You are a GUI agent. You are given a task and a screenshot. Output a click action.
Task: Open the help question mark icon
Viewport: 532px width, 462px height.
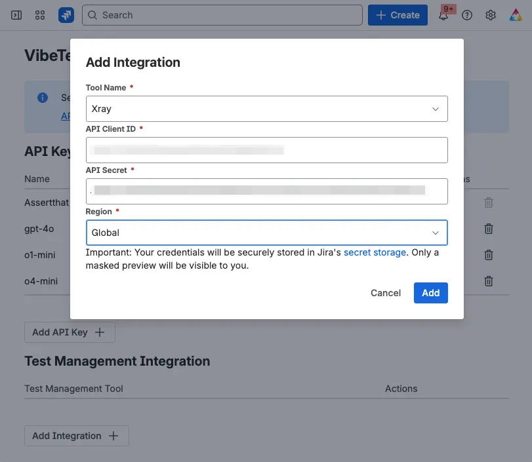467,15
